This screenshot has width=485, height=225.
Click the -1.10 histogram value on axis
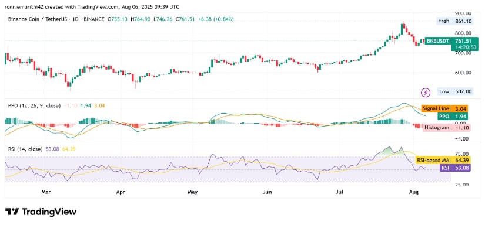(x=461, y=128)
